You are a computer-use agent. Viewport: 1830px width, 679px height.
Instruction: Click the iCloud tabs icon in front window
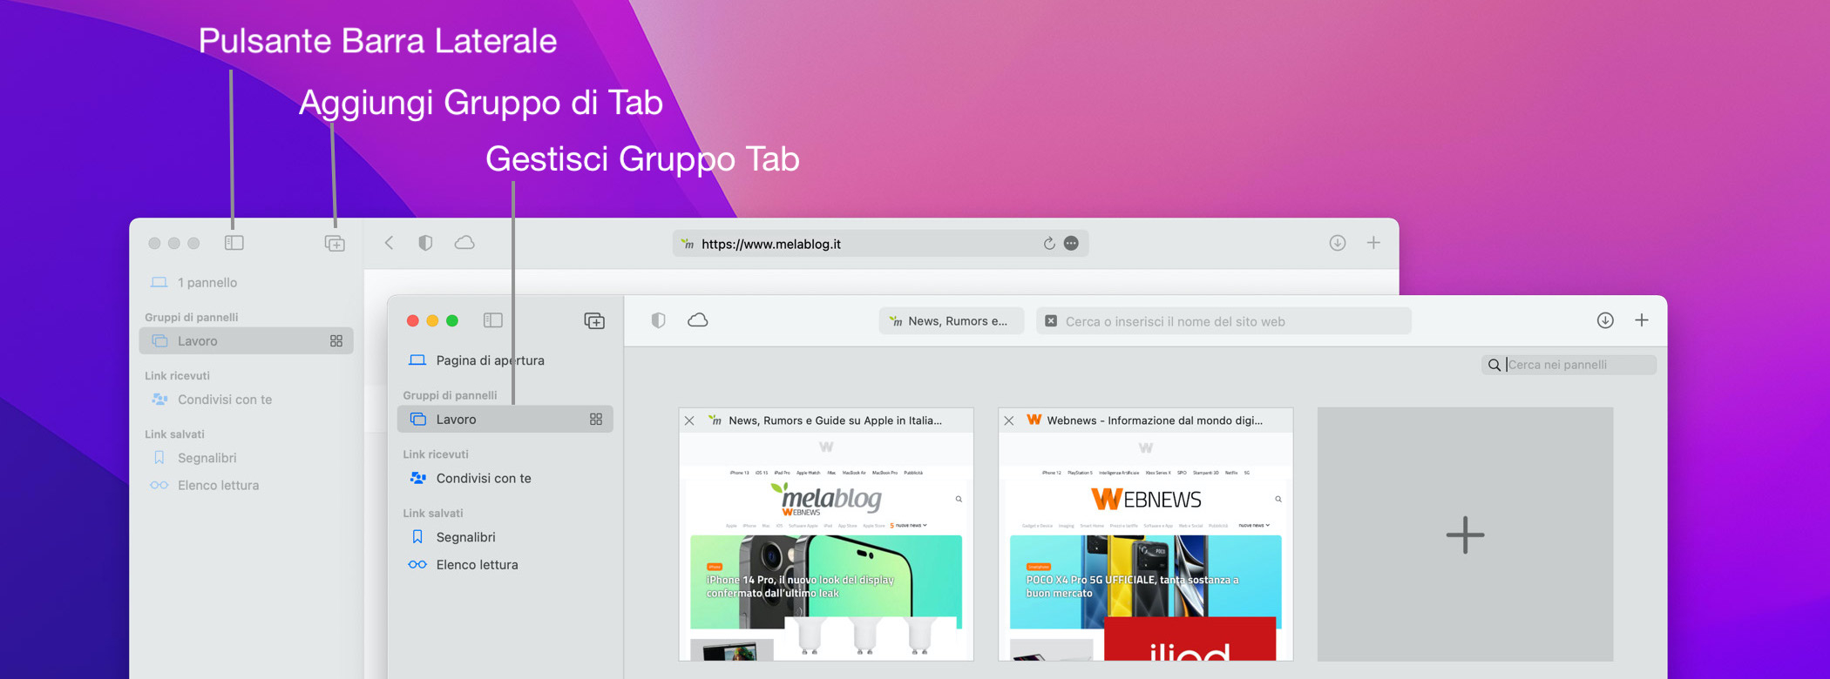[x=698, y=320]
